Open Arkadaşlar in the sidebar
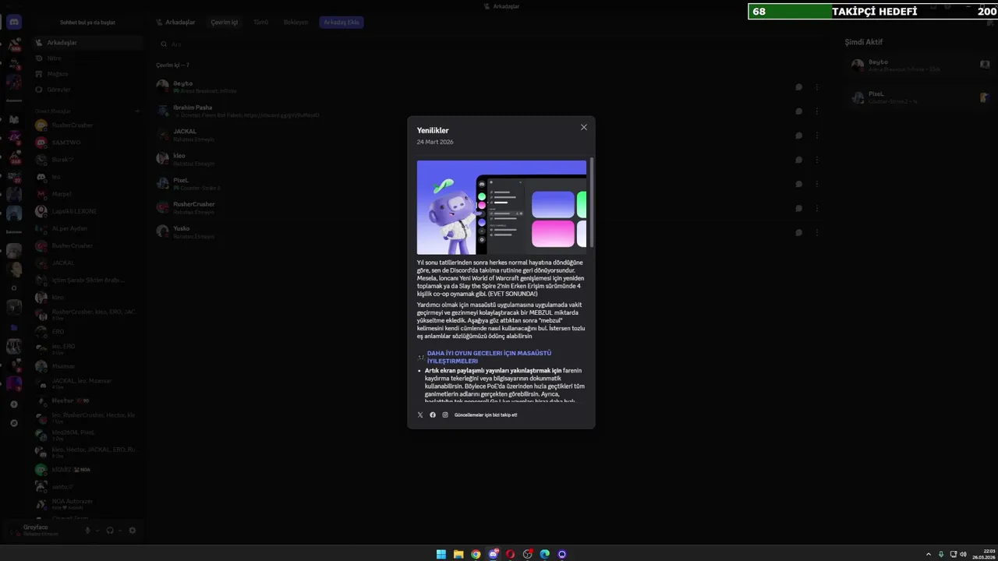This screenshot has height=561, width=998. tap(87, 43)
